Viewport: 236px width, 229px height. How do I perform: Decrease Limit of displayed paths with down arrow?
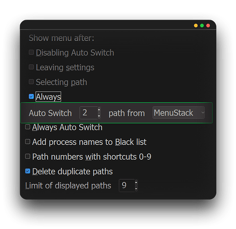point(136,188)
